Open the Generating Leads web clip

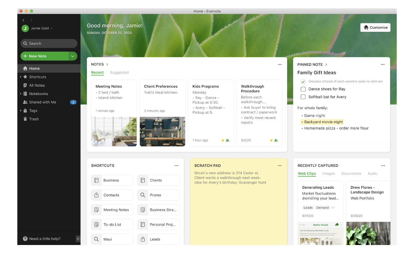(321, 213)
